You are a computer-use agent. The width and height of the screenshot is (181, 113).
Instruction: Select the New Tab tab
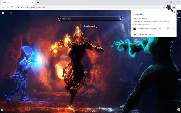[x=18, y=3]
